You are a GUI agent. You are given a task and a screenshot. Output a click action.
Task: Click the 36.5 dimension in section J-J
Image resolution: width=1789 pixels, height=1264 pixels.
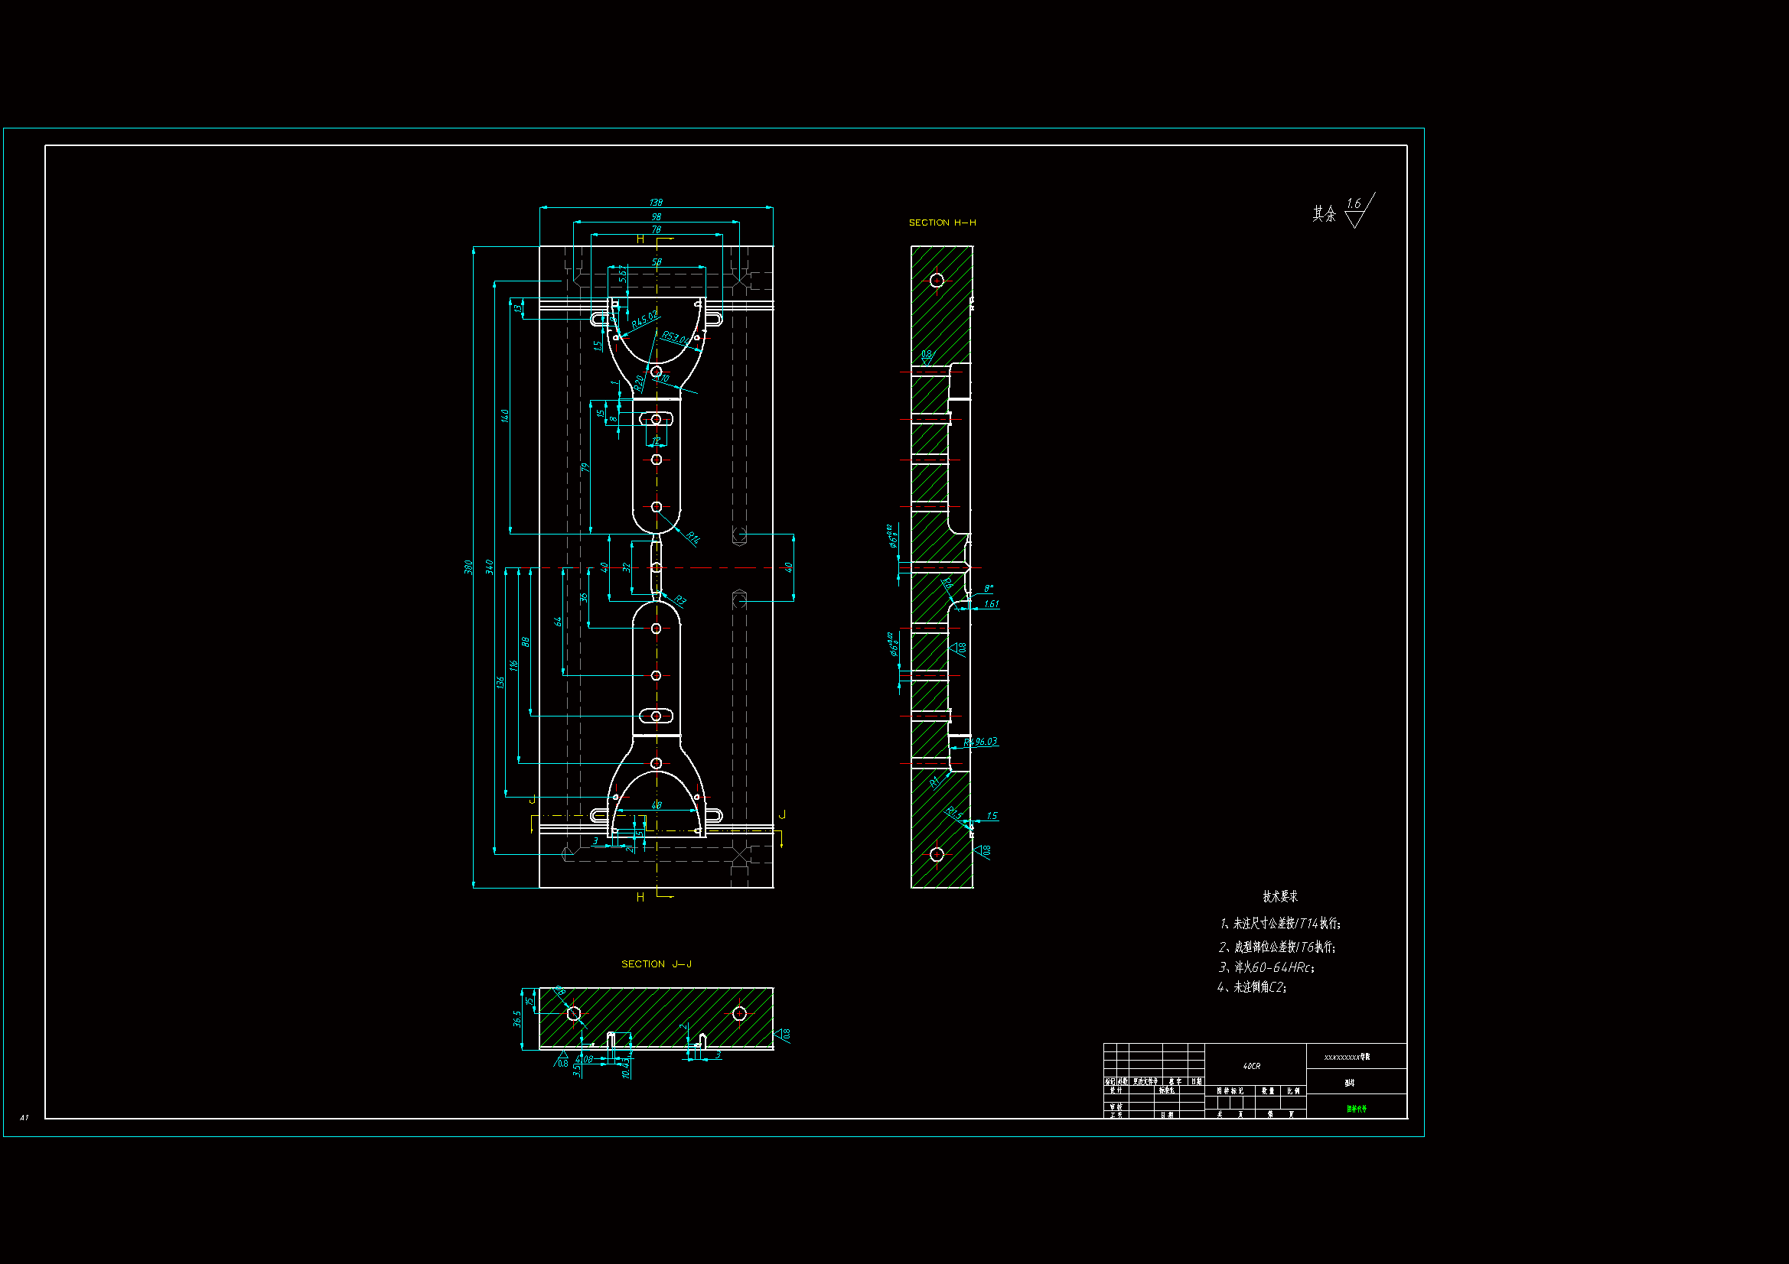(x=517, y=1019)
